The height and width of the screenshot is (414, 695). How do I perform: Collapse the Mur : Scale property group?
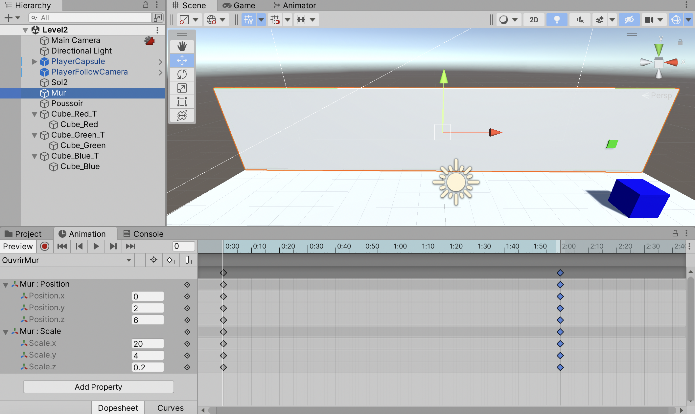(6, 332)
